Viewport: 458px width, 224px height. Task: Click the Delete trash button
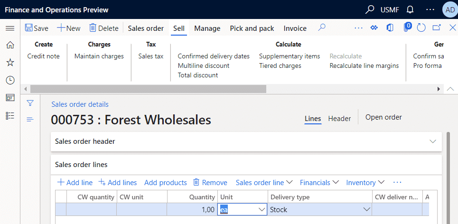pyautogui.click(x=103, y=28)
